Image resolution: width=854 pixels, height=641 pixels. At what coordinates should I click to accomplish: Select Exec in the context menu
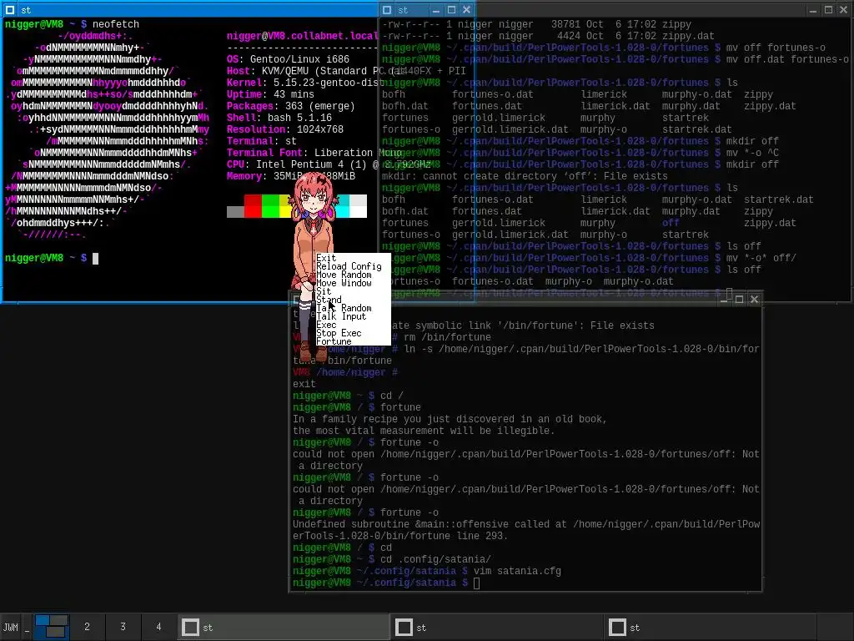click(x=326, y=325)
